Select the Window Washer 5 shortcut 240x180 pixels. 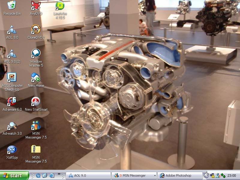click(x=36, y=58)
